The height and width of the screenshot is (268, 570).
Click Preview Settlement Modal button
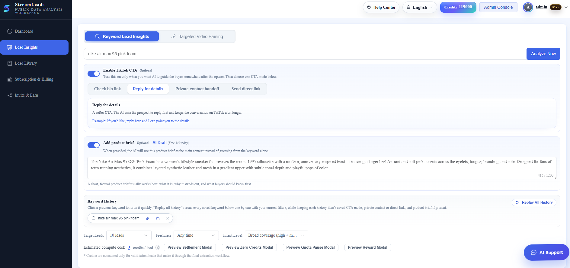[190, 247]
